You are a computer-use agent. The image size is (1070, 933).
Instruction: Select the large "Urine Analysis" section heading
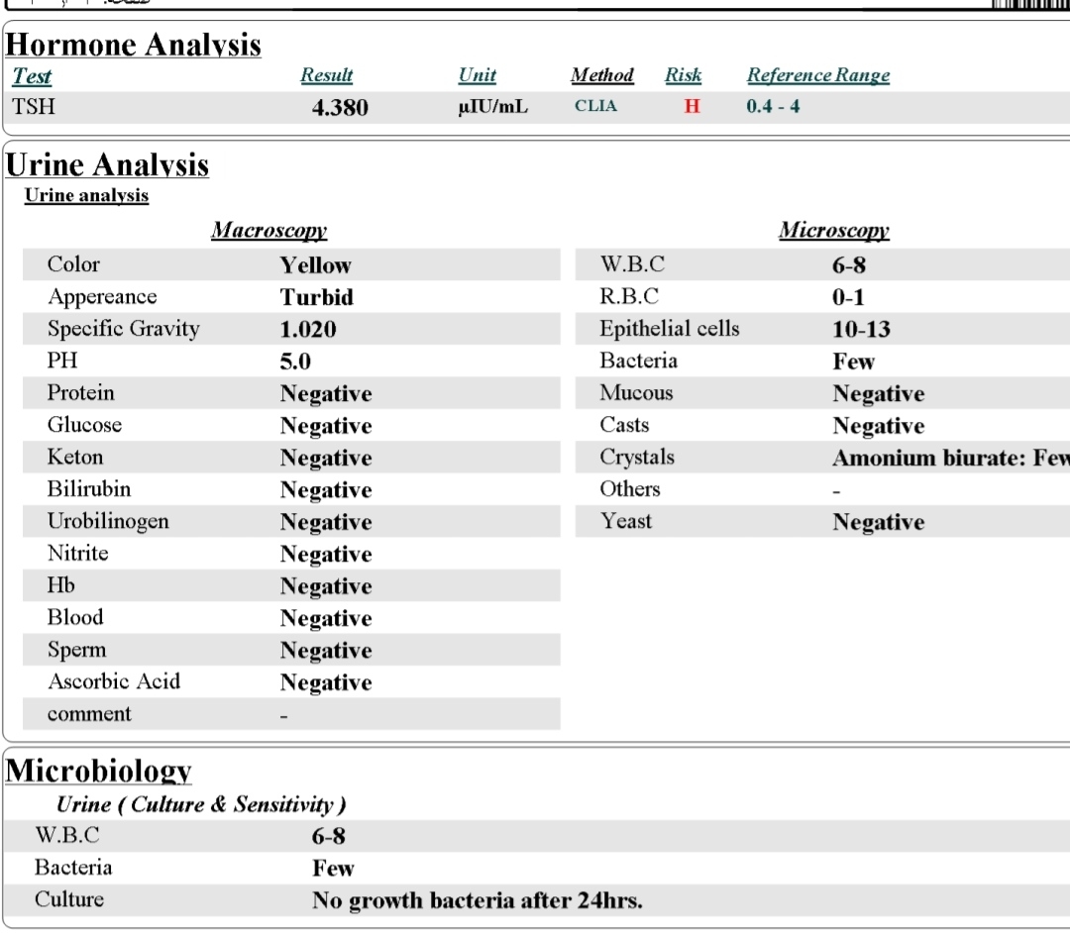107,165
